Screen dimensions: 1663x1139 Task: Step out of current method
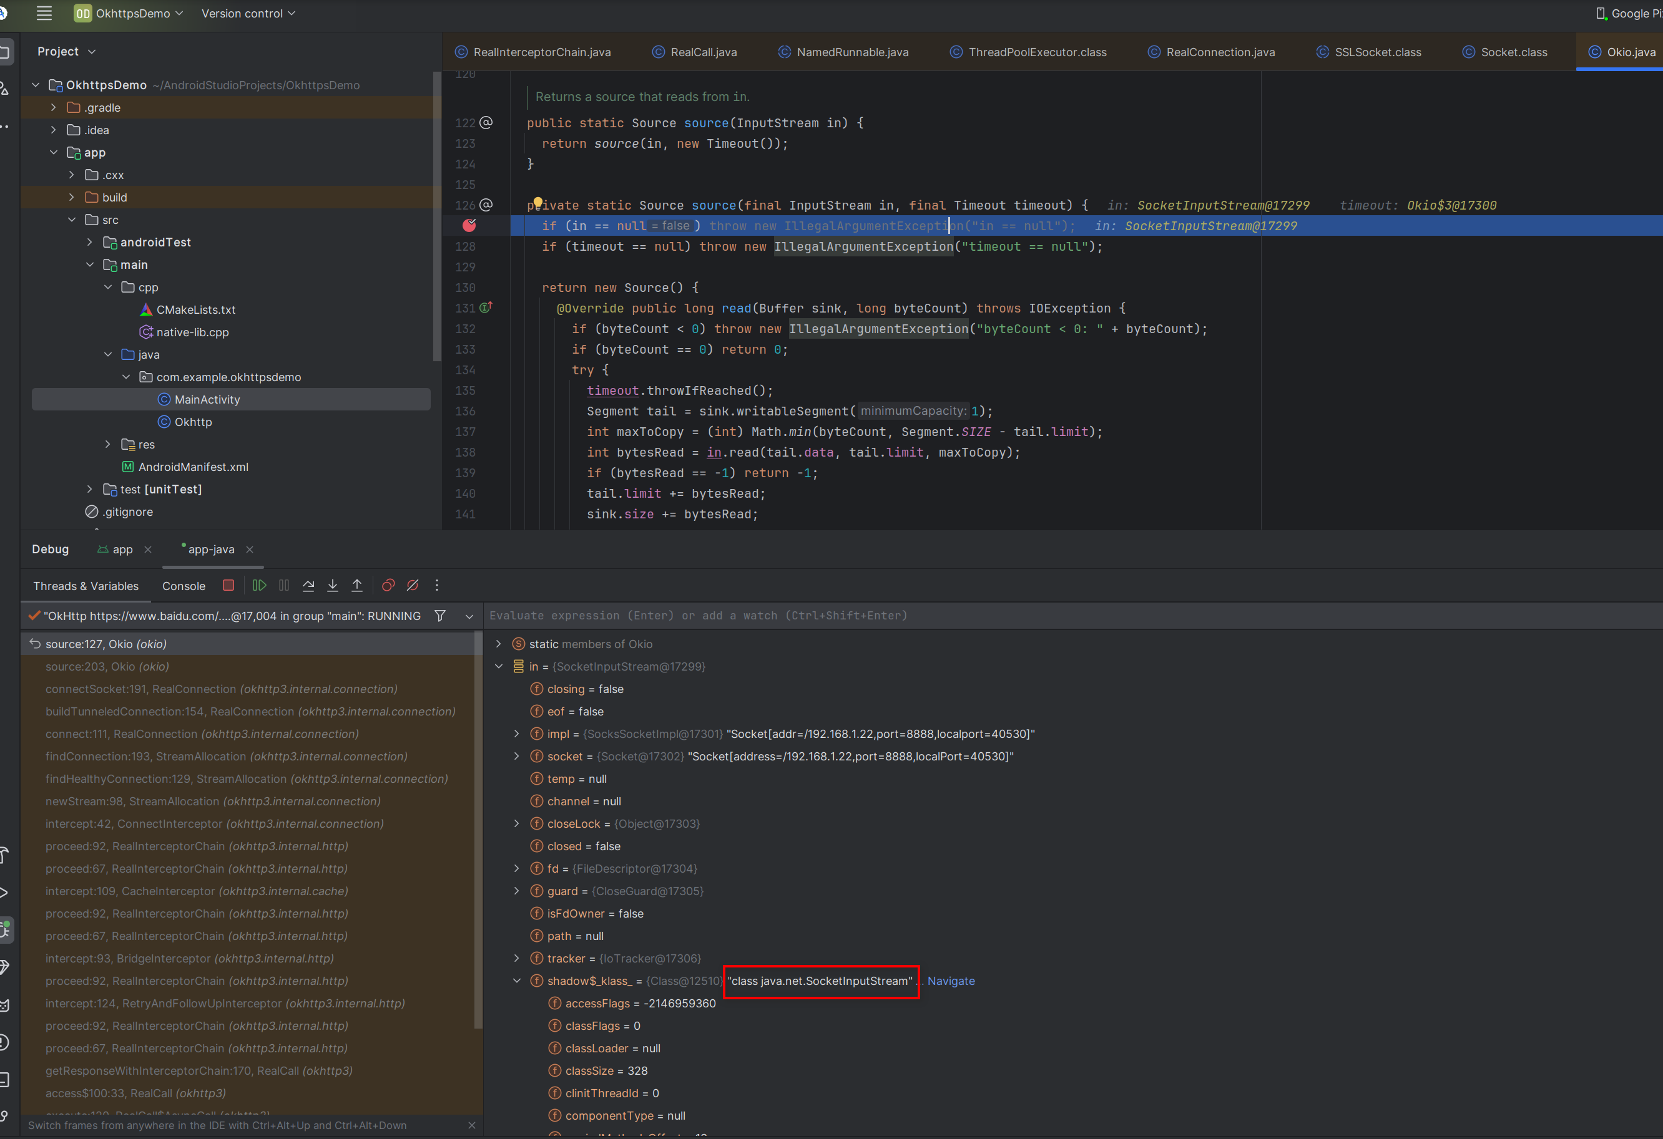(357, 585)
